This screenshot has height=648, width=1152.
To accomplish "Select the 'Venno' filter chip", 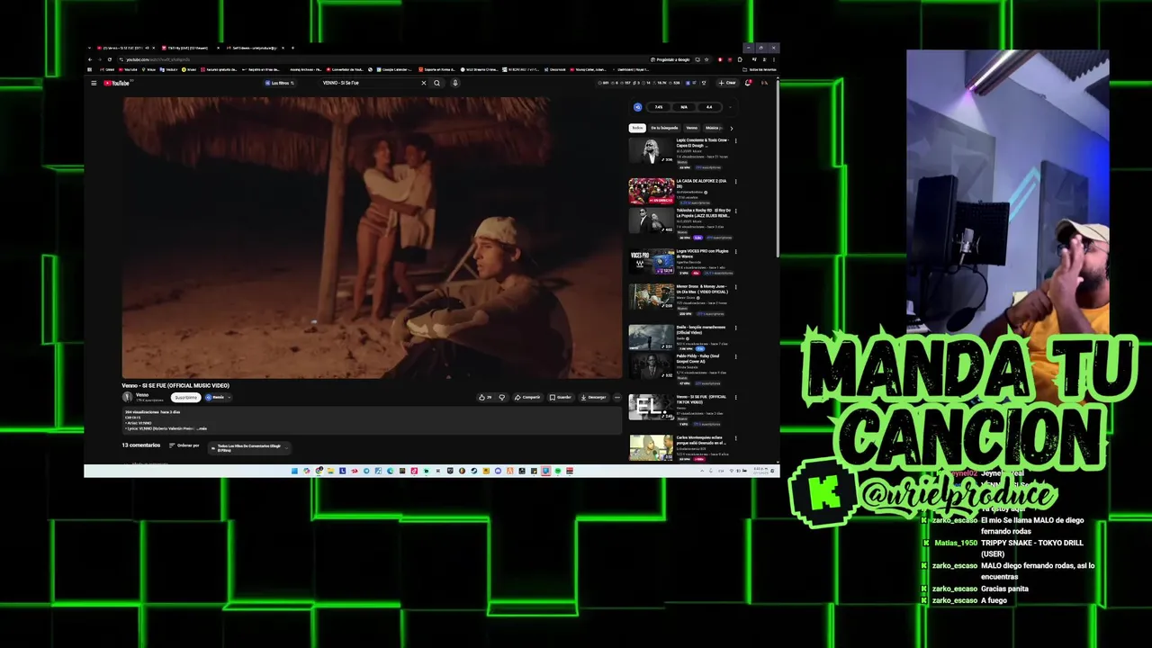I will (x=692, y=128).
